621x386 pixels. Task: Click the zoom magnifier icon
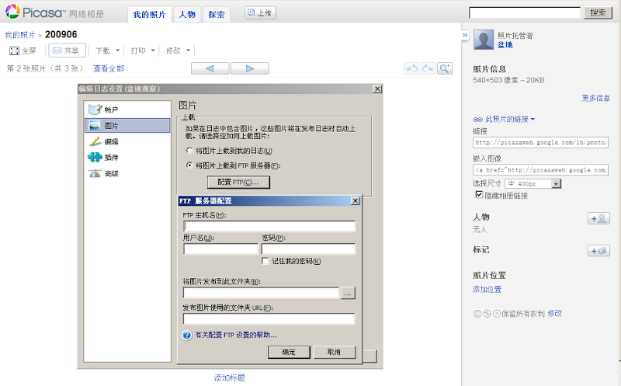pyautogui.click(x=445, y=68)
